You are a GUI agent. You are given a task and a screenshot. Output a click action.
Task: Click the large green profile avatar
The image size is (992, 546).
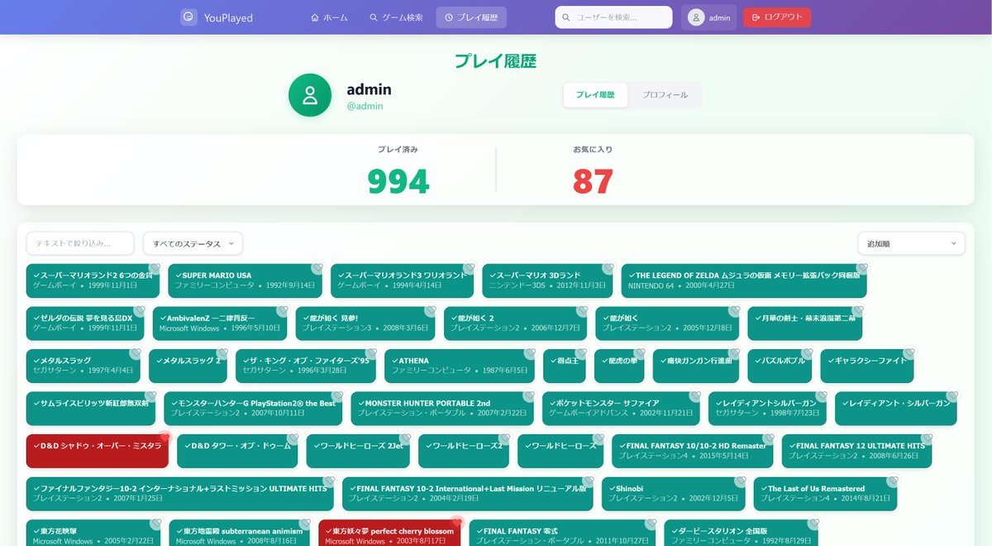(x=310, y=95)
